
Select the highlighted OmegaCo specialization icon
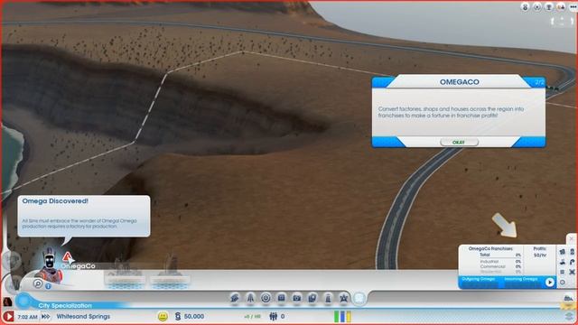tap(359, 298)
